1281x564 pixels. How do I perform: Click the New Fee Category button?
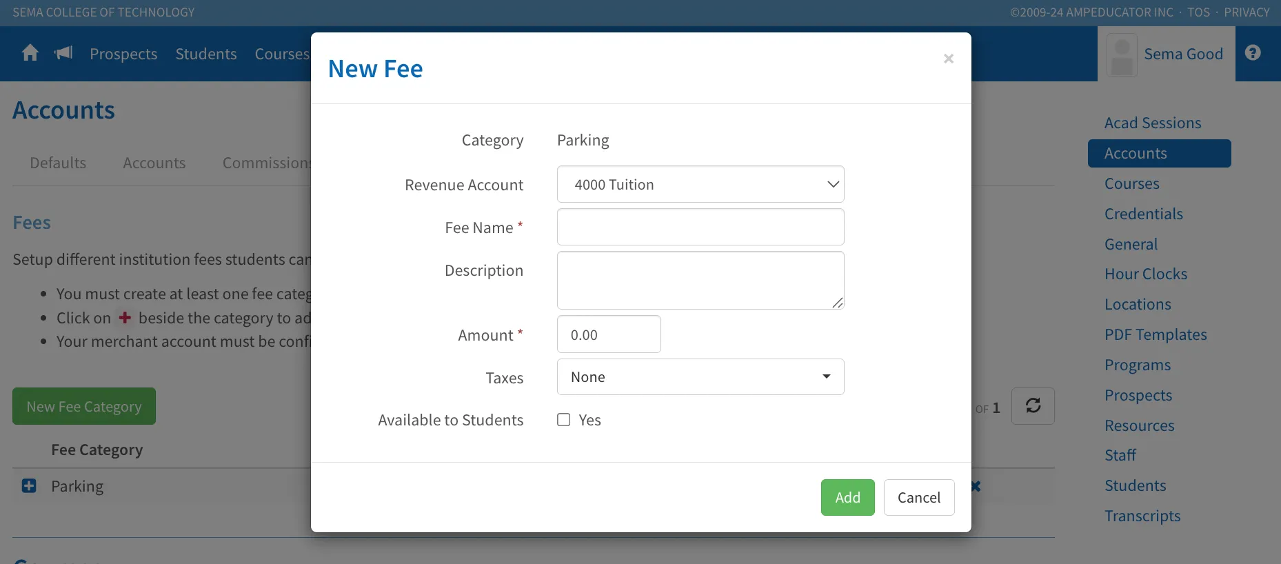point(84,406)
